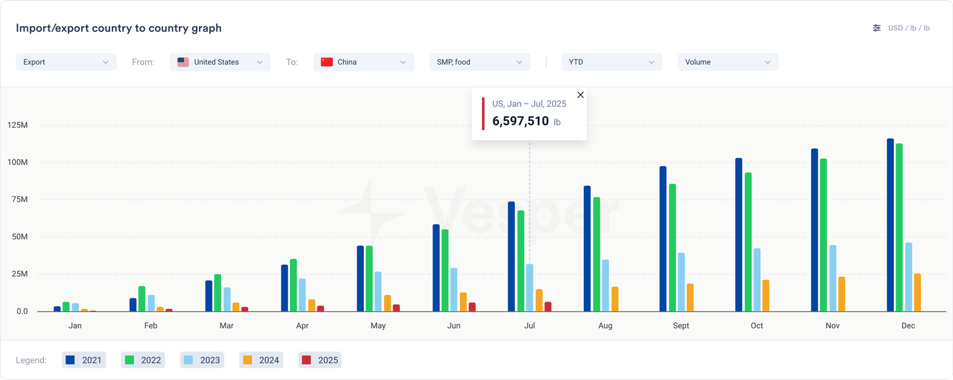Image resolution: width=953 pixels, height=380 pixels.
Task: Open the Export trade direction dropdown
Action: coord(66,62)
